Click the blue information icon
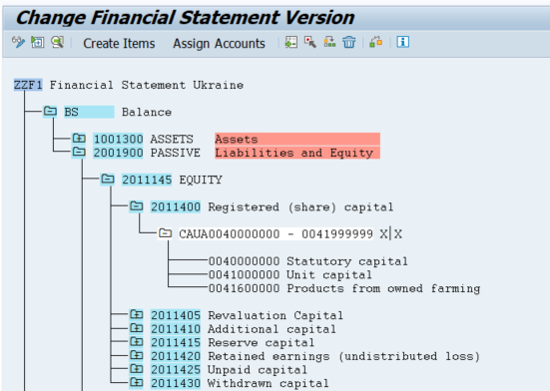This screenshot has height=391, width=550. coord(402,42)
